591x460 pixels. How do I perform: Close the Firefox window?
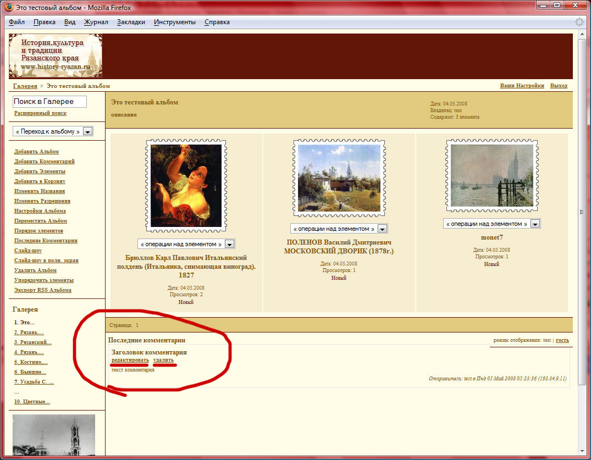[576, 5]
